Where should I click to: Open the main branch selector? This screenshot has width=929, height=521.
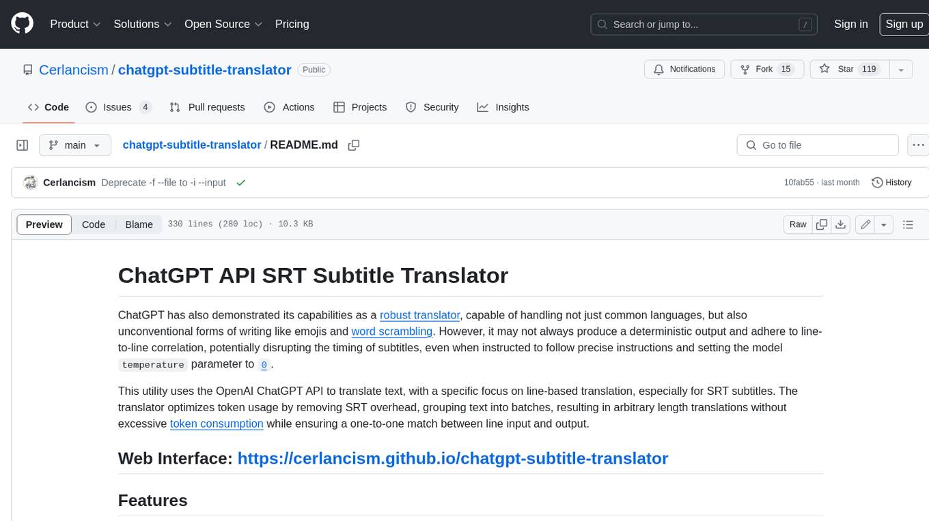click(75, 145)
